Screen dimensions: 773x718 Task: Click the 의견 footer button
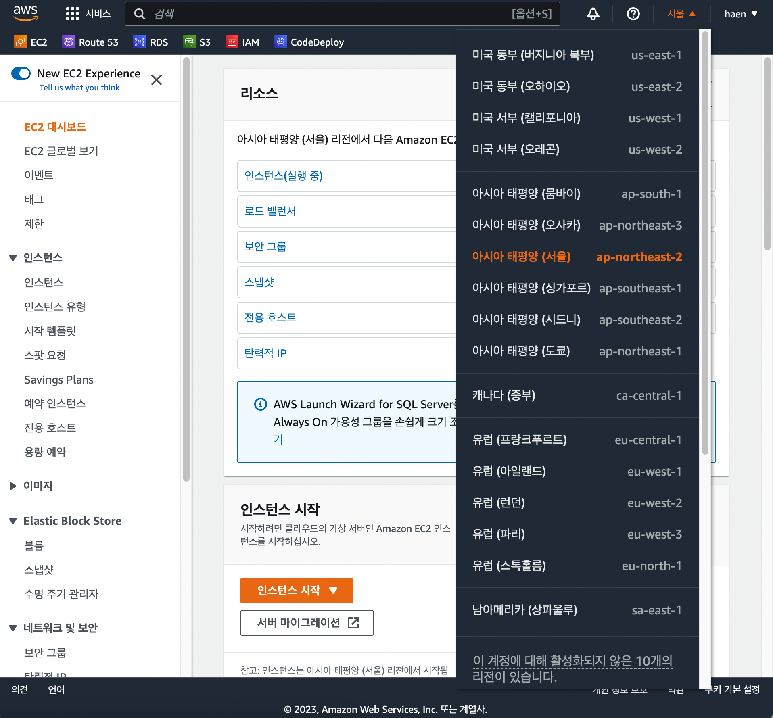(x=19, y=689)
